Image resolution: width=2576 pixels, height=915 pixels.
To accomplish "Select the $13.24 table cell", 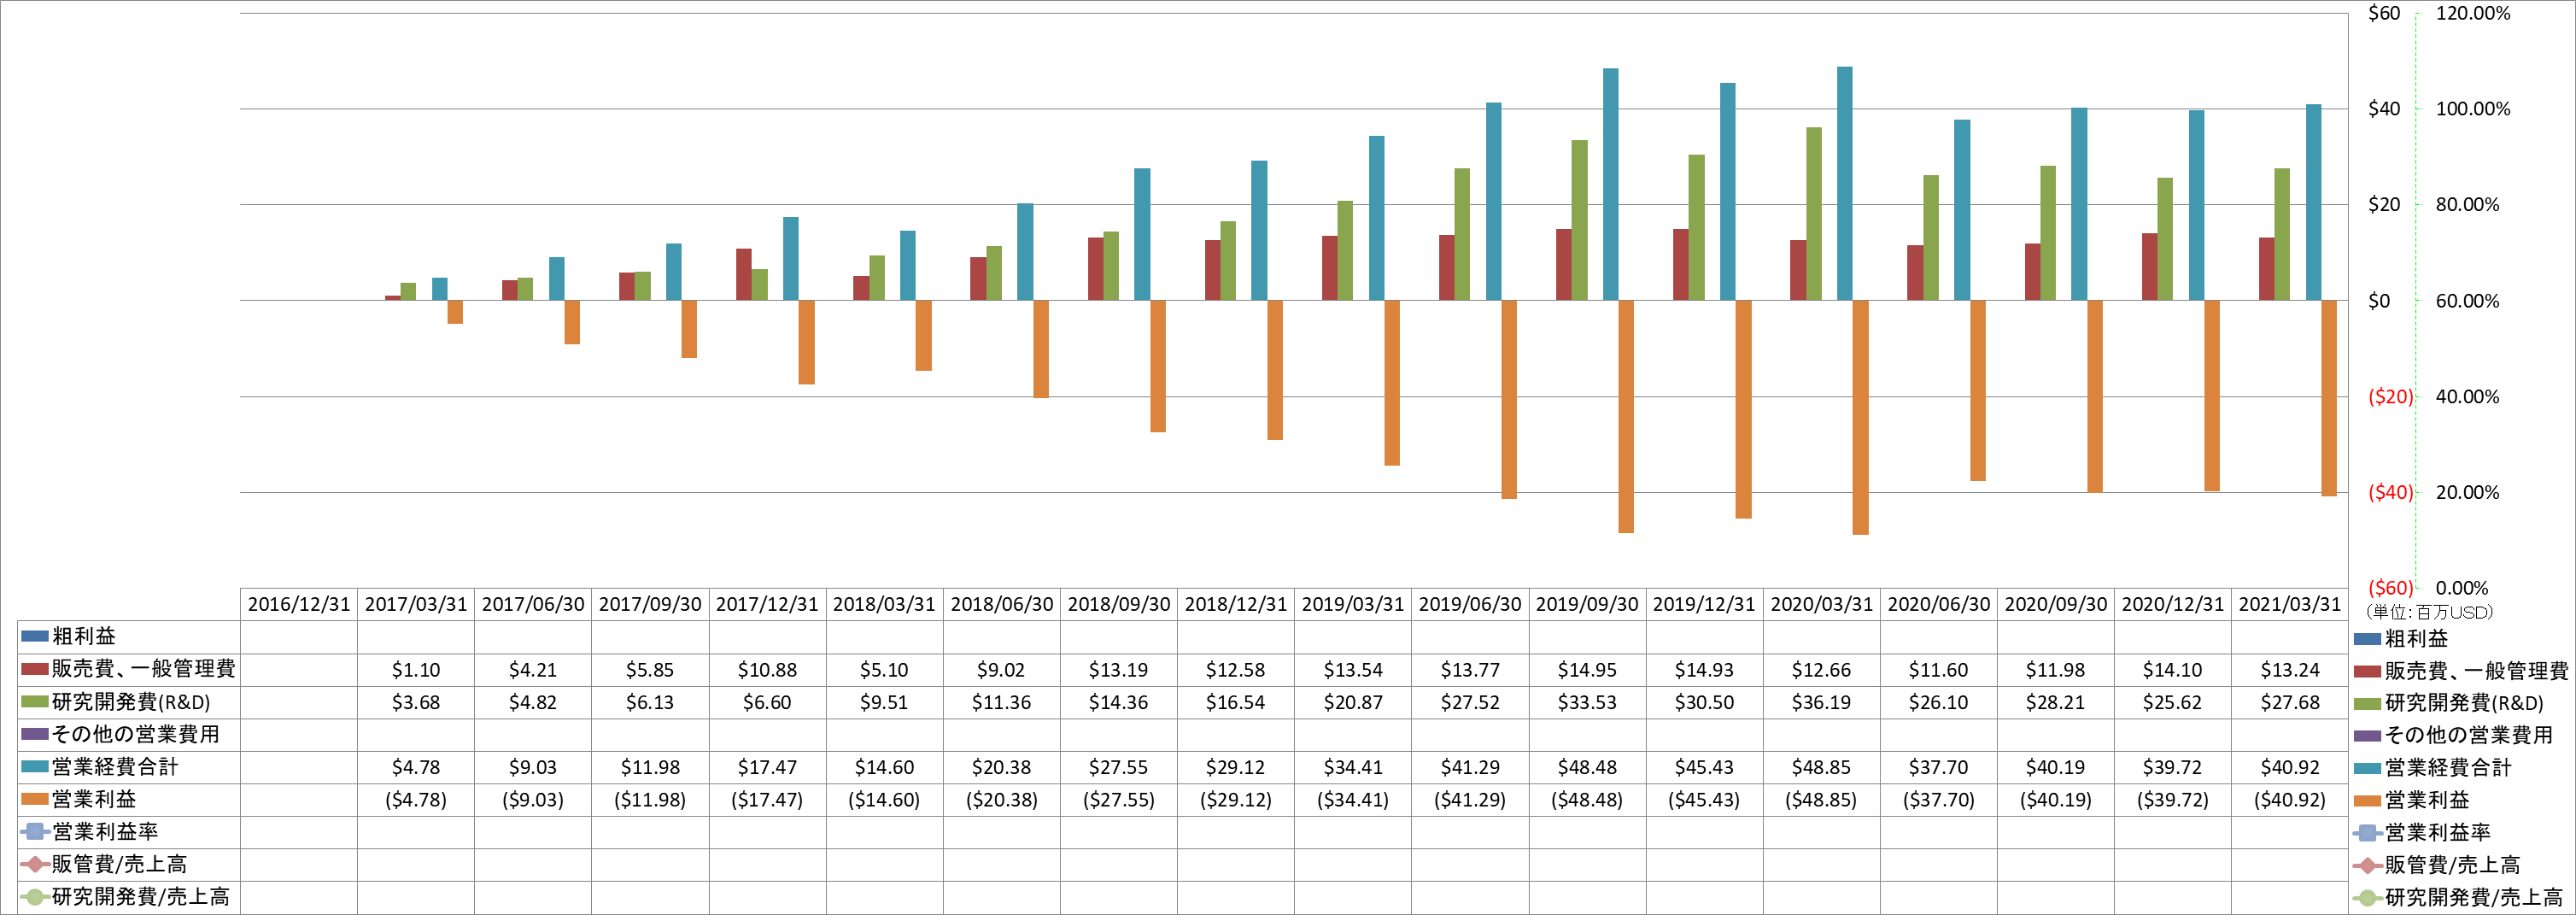I will coord(2289,670).
